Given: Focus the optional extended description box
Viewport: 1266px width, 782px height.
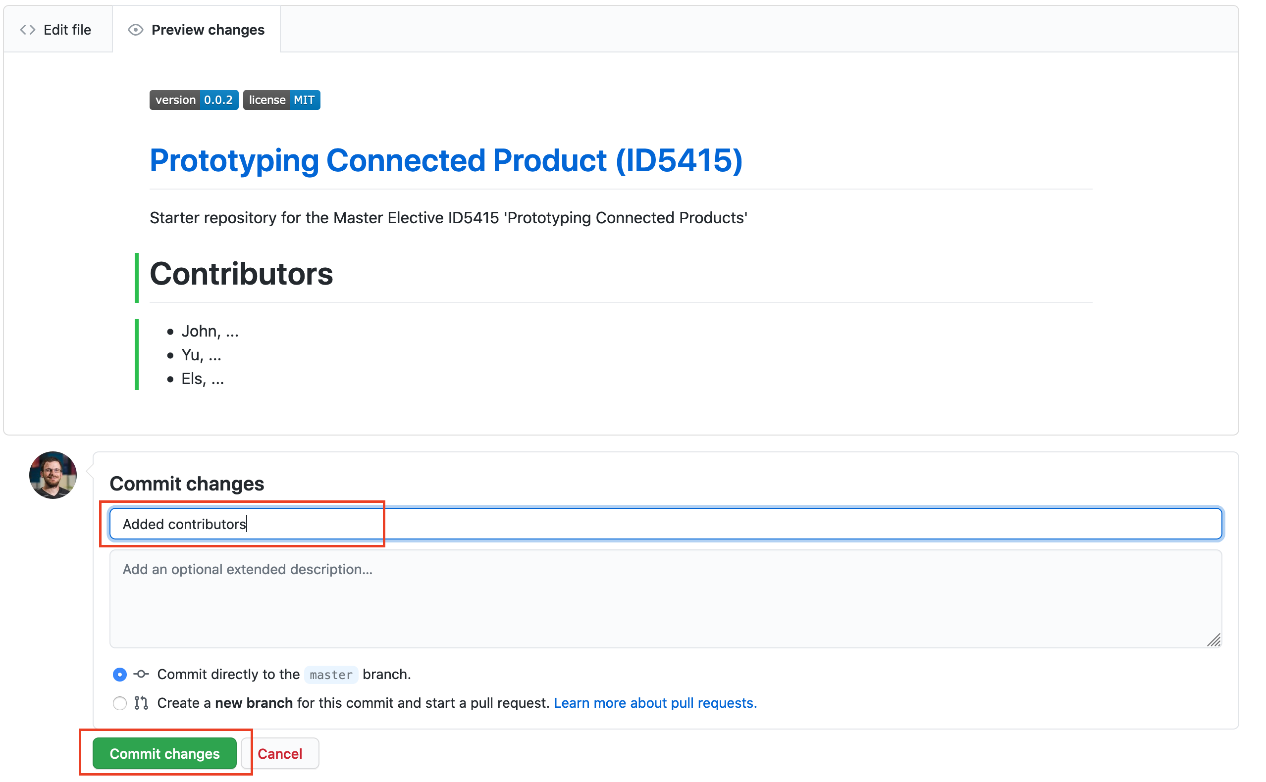Looking at the screenshot, I should [x=665, y=598].
